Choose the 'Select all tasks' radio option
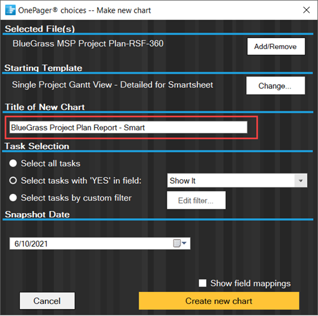 [13, 163]
